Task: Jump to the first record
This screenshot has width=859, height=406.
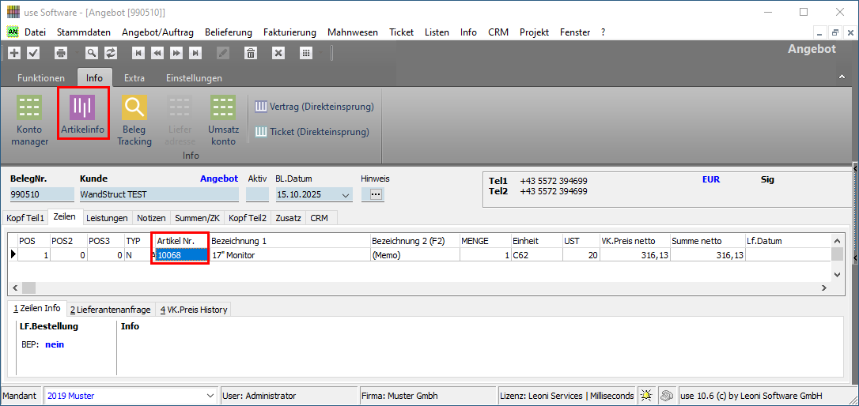Action: [138, 53]
